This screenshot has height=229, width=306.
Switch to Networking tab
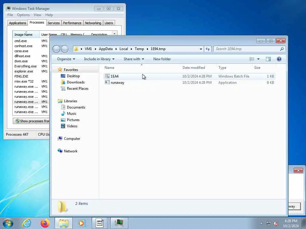(93, 23)
